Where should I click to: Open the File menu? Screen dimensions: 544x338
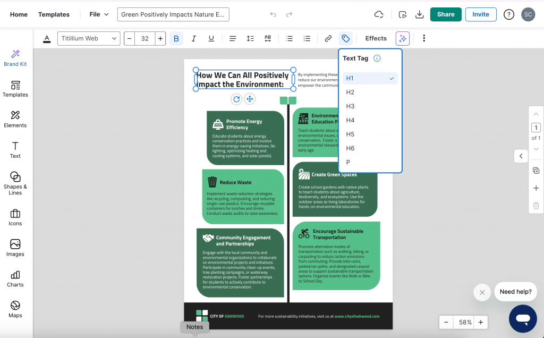[x=98, y=14]
